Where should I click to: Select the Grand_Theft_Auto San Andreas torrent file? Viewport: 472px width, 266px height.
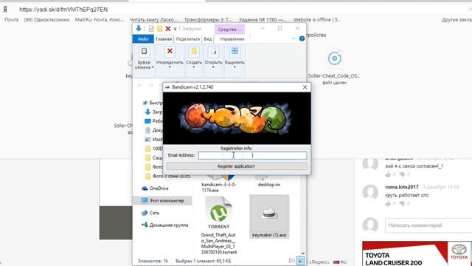pos(219,225)
